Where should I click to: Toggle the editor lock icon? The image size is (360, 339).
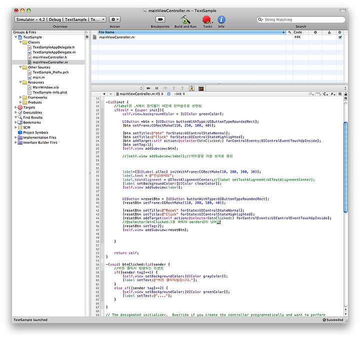(x=346, y=94)
